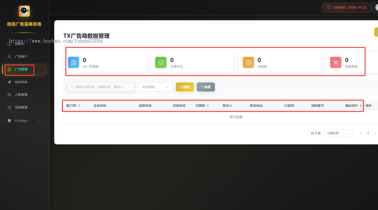
Task: Click the green checkmark icon for 正常状态
Action: [x=161, y=62]
